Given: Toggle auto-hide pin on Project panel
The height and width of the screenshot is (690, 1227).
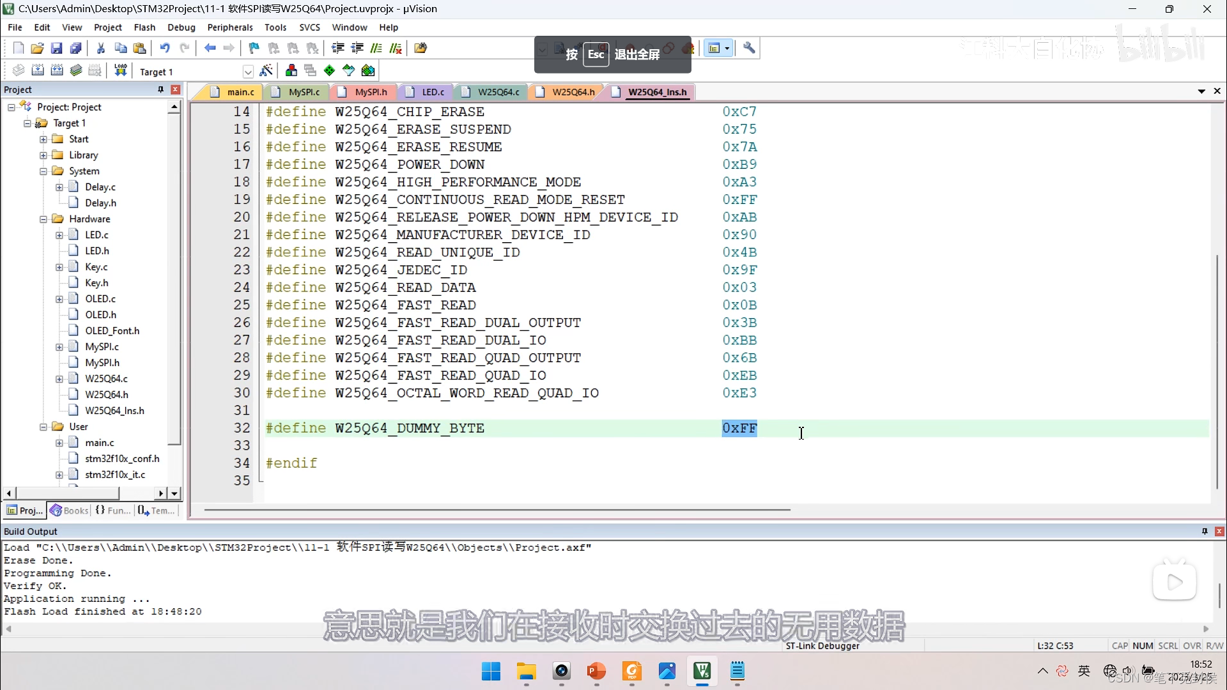Looking at the screenshot, I should (161, 89).
